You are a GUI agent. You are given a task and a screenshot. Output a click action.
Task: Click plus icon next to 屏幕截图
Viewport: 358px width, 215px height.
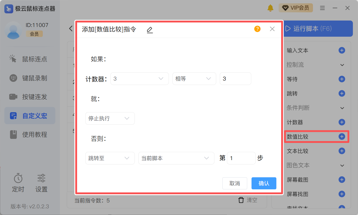pyautogui.click(x=342, y=180)
